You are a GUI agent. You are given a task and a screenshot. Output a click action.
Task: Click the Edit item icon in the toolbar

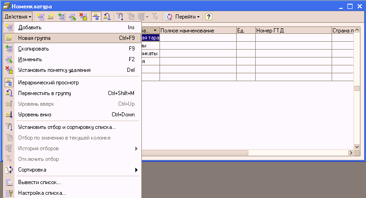(x=72, y=17)
